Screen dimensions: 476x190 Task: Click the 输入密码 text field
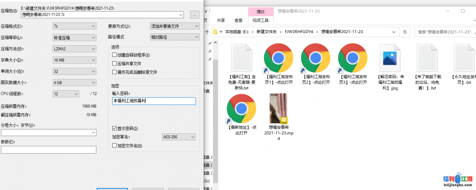coord(154,101)
